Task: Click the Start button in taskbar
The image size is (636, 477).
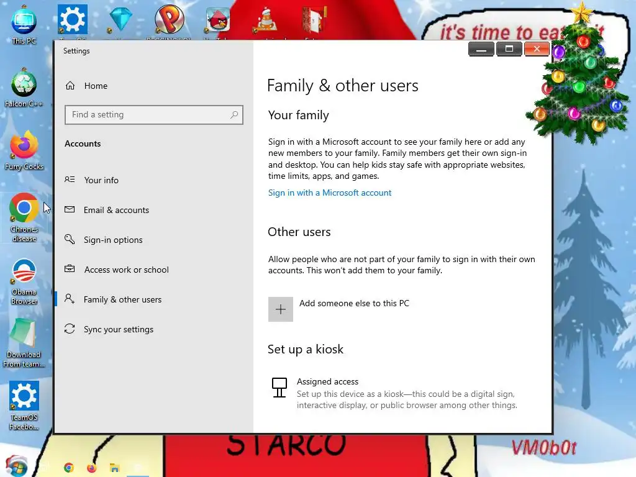Action: [x=16, y=466]
